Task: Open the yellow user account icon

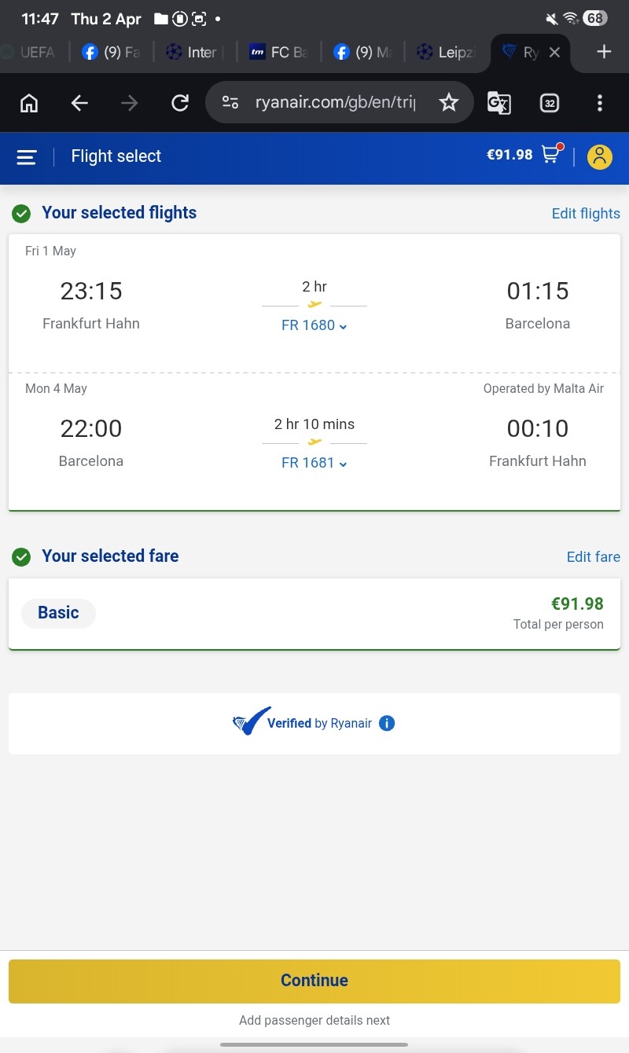Action: [x=599, y=157]
